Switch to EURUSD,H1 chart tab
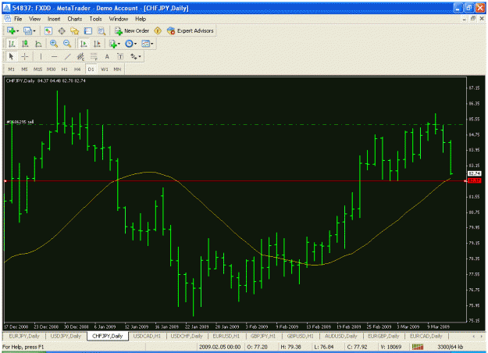 coord(226,336)
